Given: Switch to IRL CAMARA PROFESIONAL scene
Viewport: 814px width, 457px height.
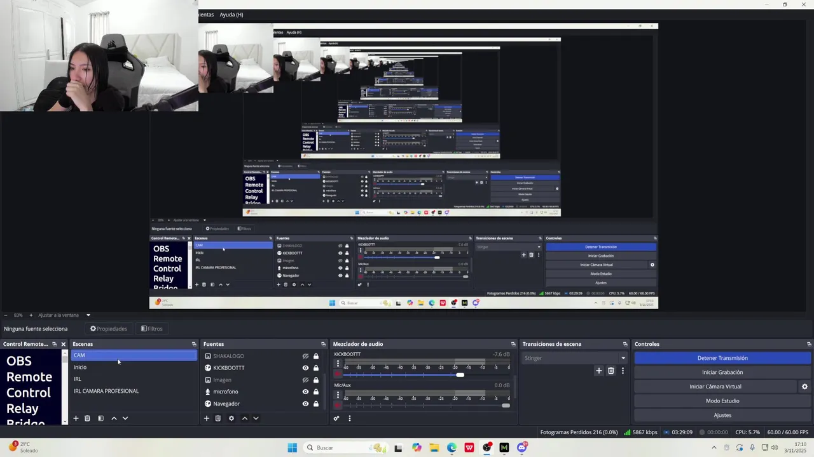Looking at the screenshot, I should pos(134,391).
